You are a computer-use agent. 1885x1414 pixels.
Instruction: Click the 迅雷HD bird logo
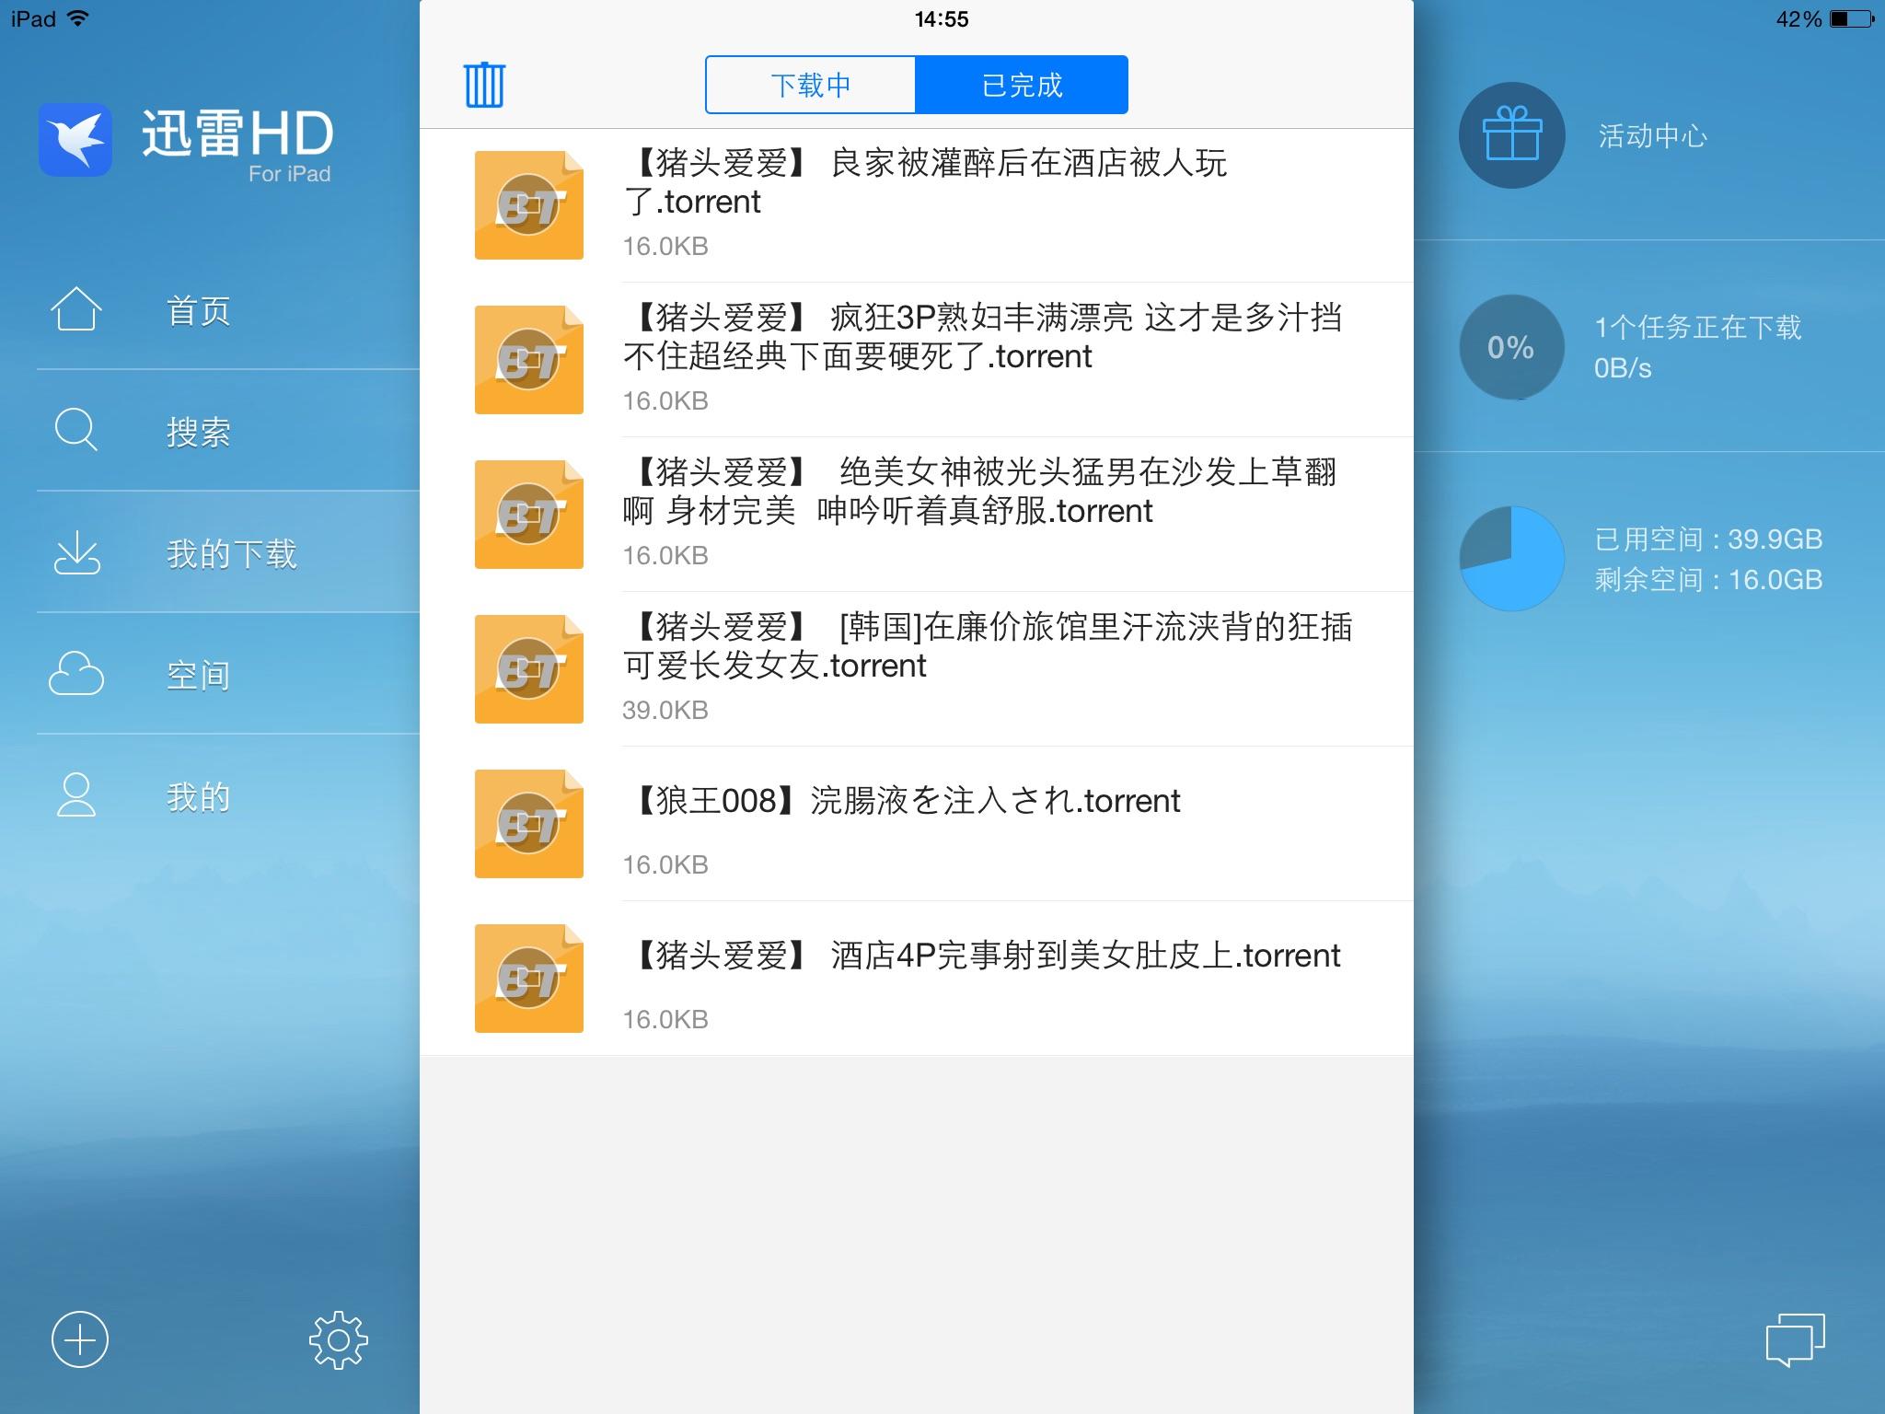[75, 140]
